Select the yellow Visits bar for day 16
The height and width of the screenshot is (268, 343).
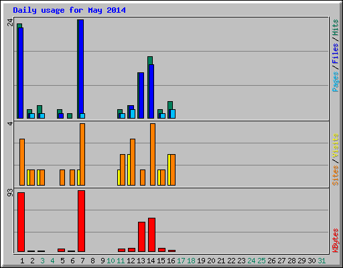(x=169, y=170)
